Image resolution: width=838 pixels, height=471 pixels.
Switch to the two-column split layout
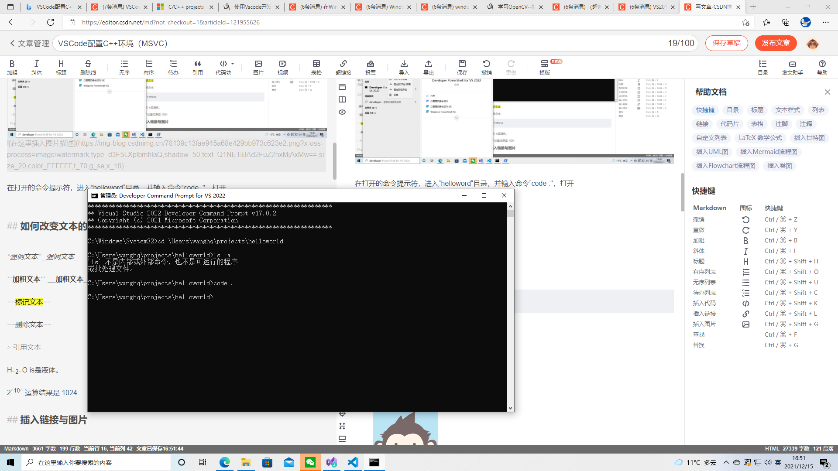[342, 99]
